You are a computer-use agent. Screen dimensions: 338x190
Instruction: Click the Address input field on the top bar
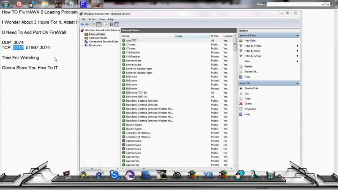(294, 4)
